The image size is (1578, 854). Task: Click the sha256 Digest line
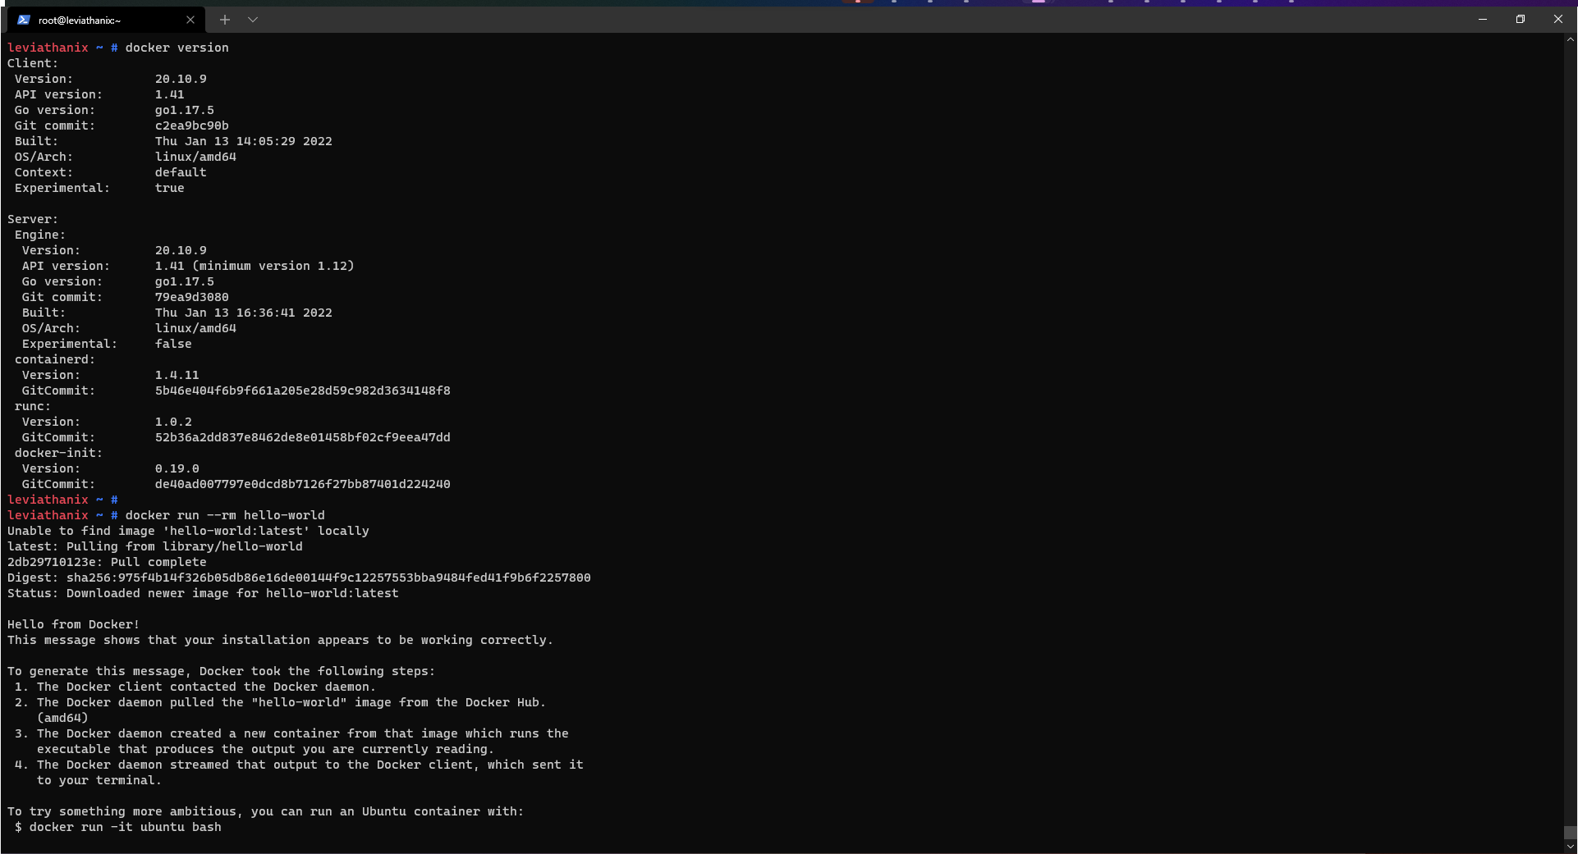pos(298,578)
